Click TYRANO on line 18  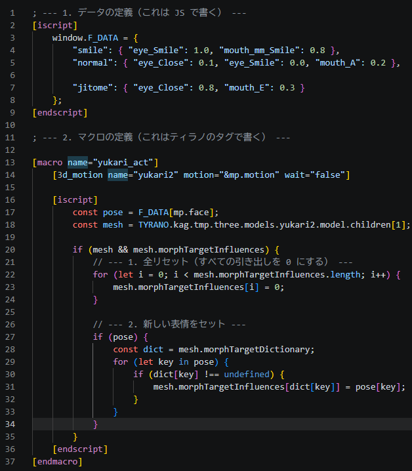click(x=154, y=225)
